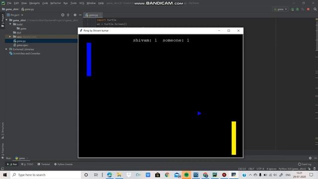Image resolution: width=318 pixels, height=179 pixels.
Task: Select Scratches and Consoles
Action: click(25, 54)
